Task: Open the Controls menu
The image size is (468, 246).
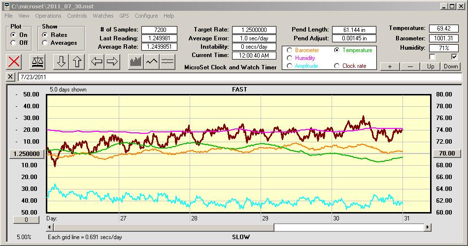Action: [x=77, y=16]
